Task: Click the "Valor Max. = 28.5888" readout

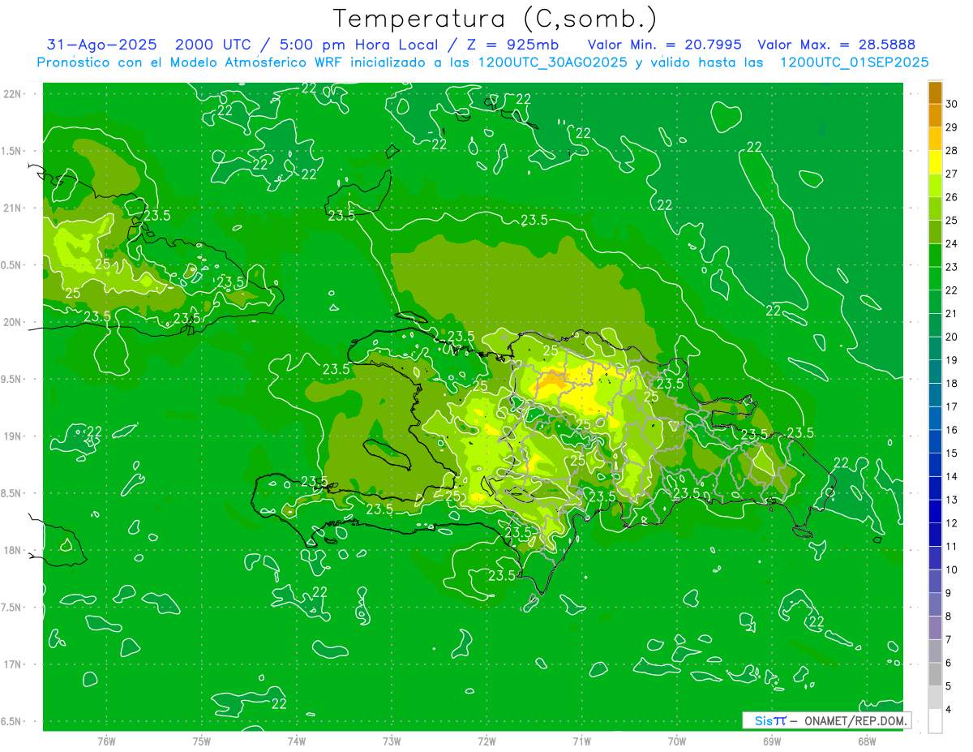Action: point(837,45)
